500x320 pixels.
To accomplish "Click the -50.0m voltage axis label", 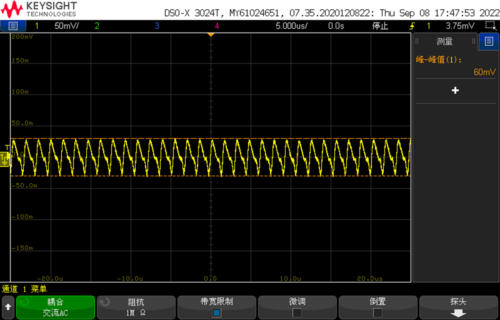I will (24, 186).
